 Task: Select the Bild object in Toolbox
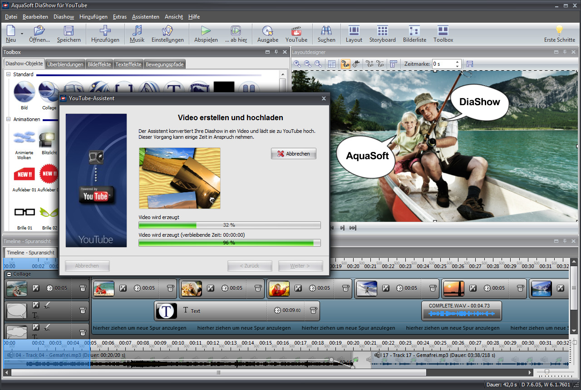pyautogui.click(x=24, y=95)
